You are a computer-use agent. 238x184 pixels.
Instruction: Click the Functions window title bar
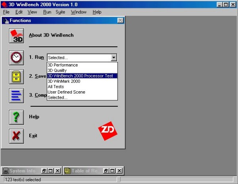click(63, 21)
